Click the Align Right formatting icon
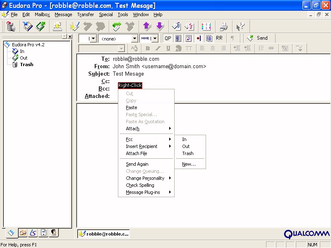Image resolution: width=331 pixels, height=248 pixels. (223, 48)
